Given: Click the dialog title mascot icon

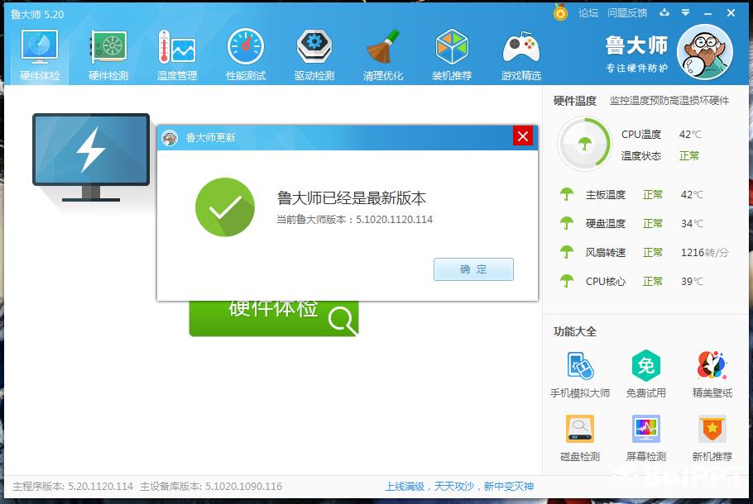Looking at the screenshot, I should pyautogui.click(x=169, y=138).
